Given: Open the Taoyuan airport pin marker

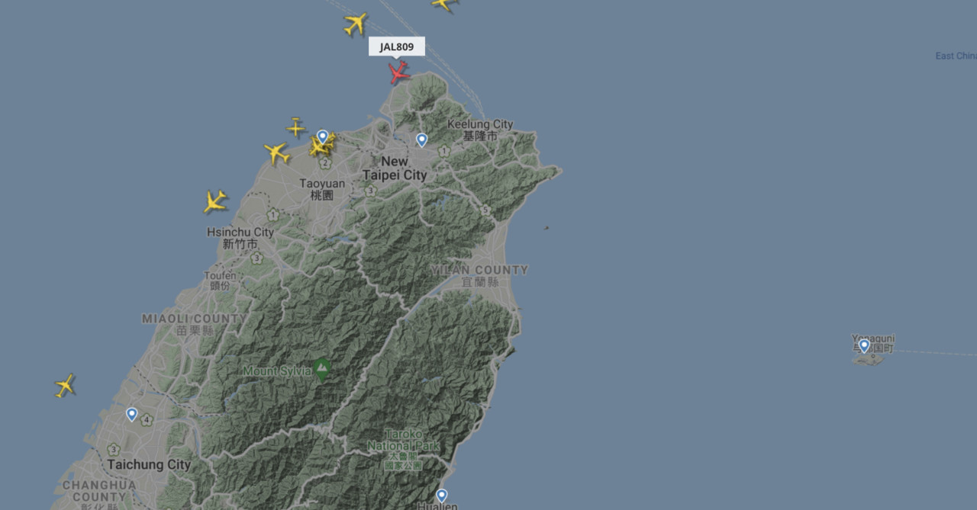Looking at the screenshot, I should (x=323, y=137).
